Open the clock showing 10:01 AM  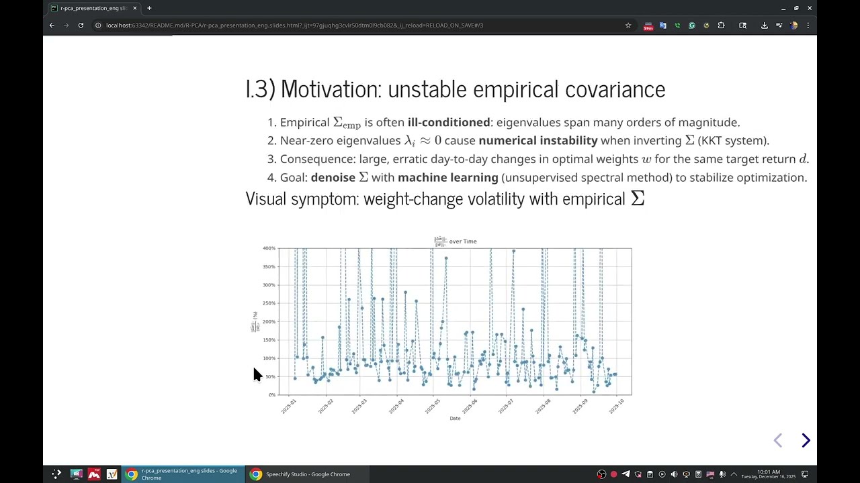(768, 474)
